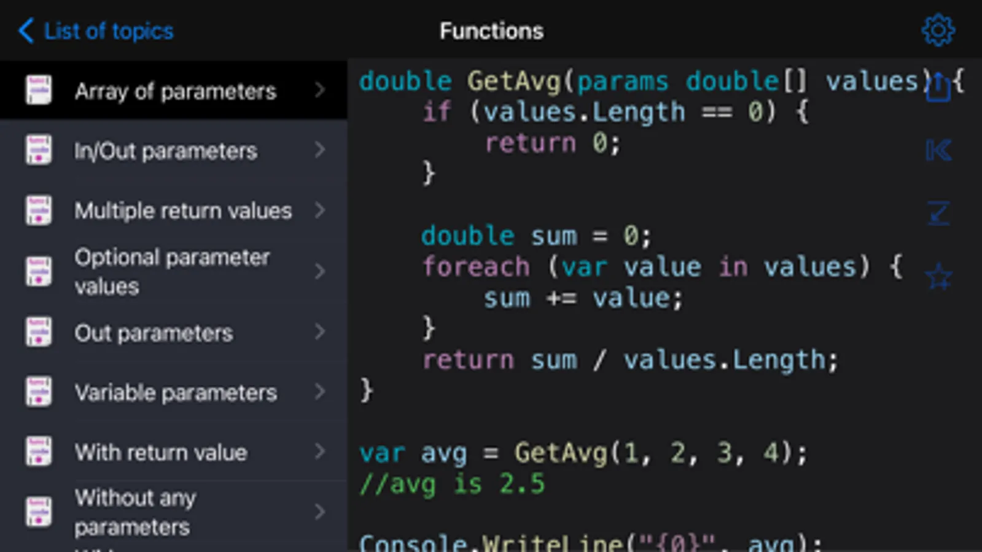Click the 'double sum = 0;' line
The width and height of the screenshot is (982, 552).
click(536, 236)
